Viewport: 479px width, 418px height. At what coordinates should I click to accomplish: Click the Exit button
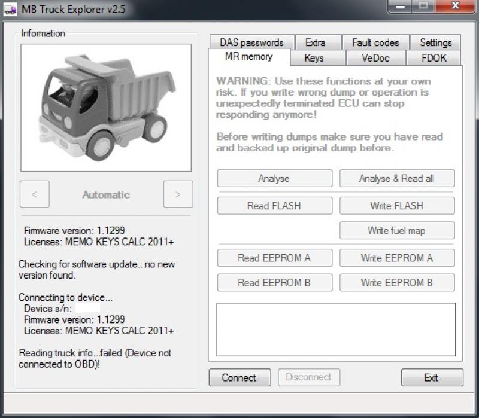point(432,377)
